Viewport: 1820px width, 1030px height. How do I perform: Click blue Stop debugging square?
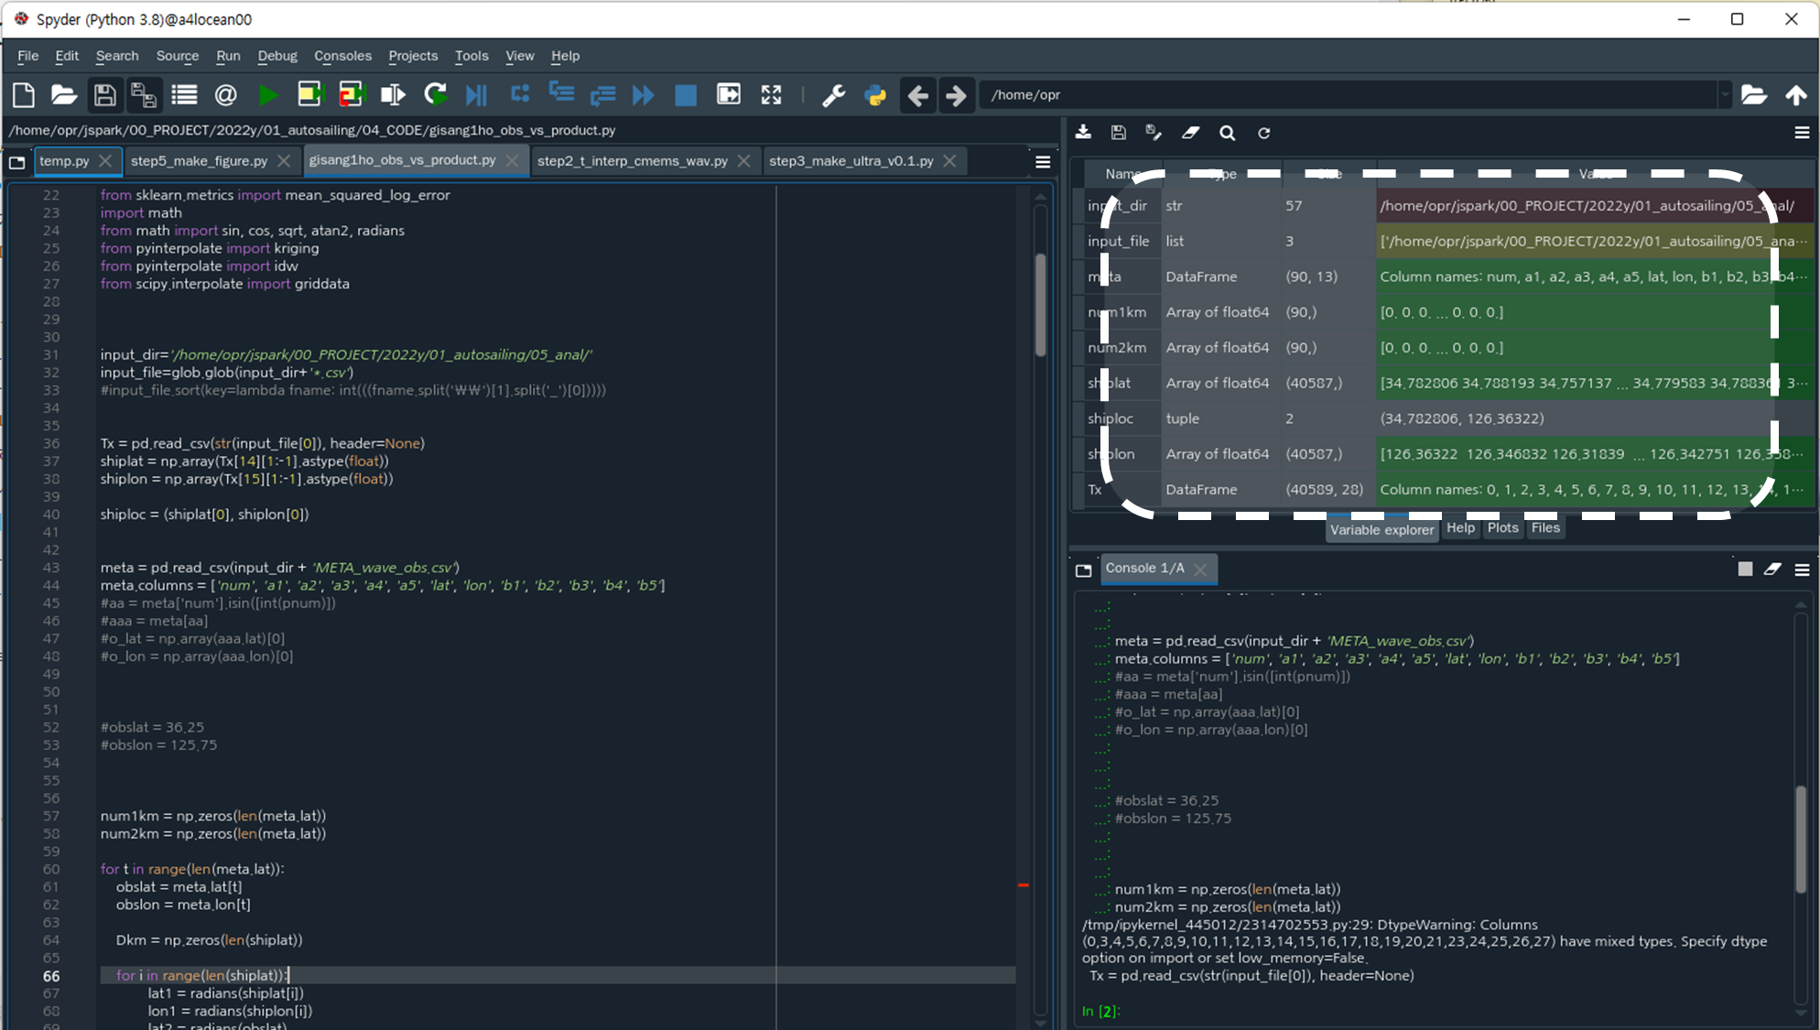point(685,94)
